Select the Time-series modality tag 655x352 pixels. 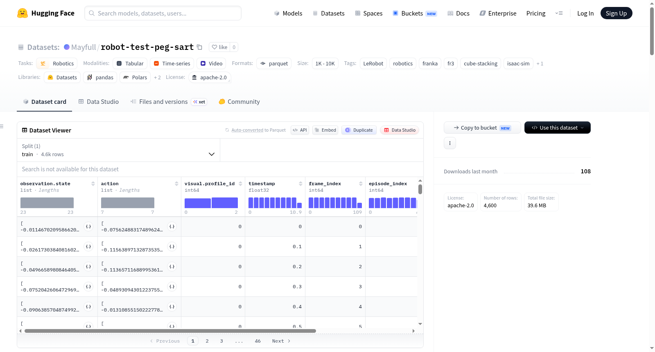[172, 63]
